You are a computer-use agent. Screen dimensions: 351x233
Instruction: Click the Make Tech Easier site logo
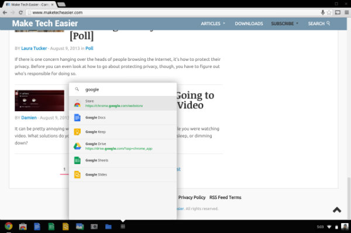(45, 23)
